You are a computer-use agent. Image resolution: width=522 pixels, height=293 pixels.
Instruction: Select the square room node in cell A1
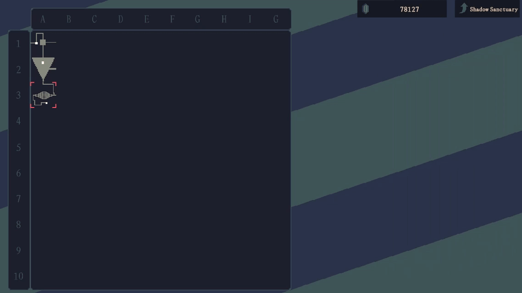coord(43,43)
